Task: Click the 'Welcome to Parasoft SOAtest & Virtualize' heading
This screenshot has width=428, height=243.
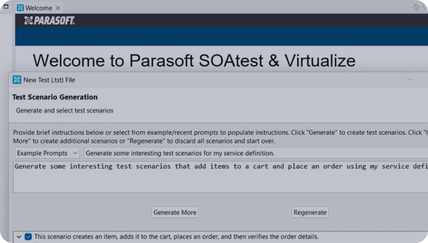Action: point(194,60)
